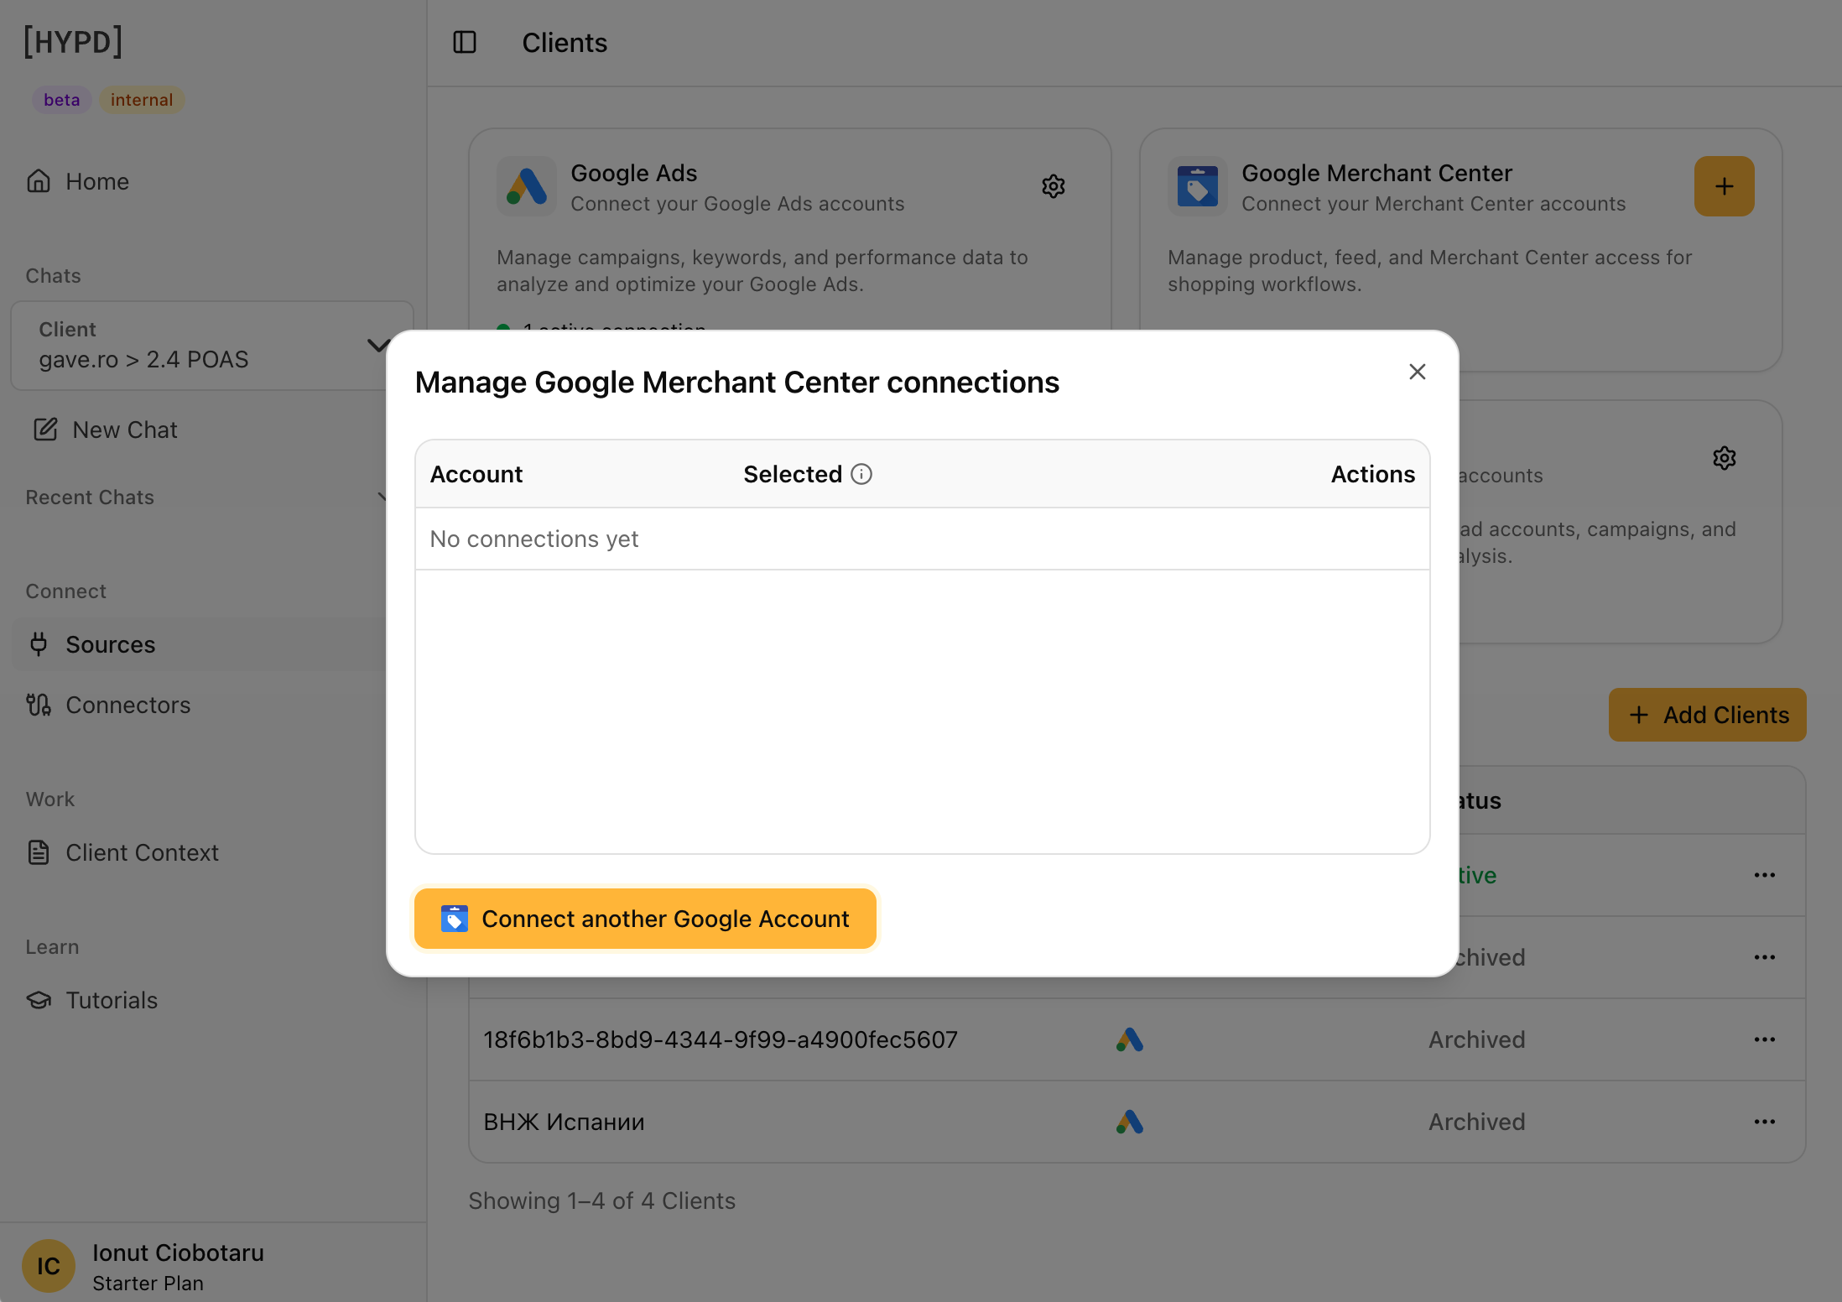
Task: Toggle the sidebar panel icon
Action: pos(465,43)
